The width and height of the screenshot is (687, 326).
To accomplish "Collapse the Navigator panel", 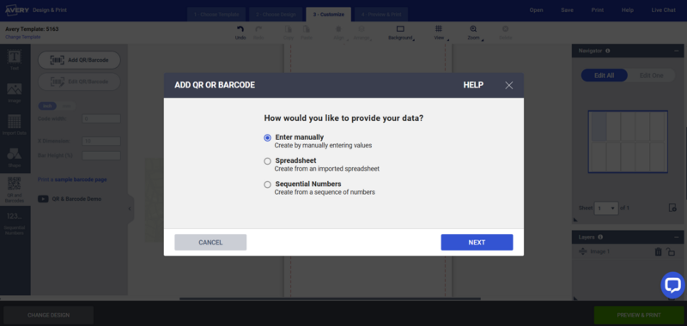I will click(677, 51).
